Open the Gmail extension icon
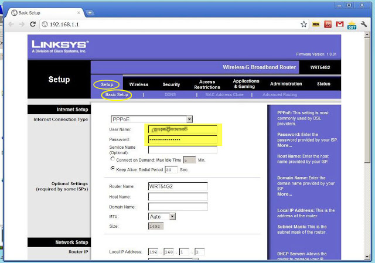 pos(340,24)
